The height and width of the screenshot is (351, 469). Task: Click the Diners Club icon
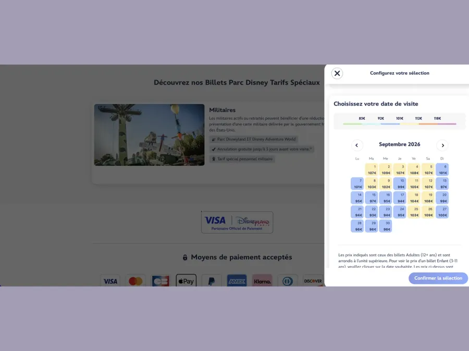click(x=288, y=281)
